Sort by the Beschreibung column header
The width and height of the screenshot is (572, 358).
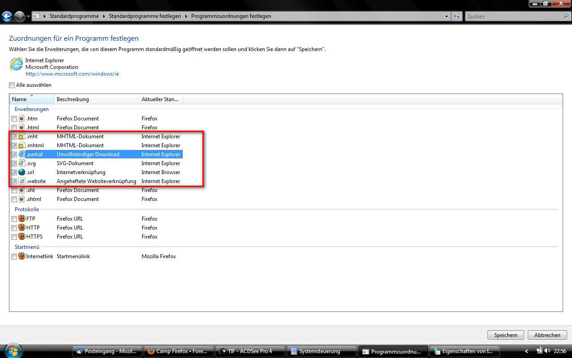(96, 99)
